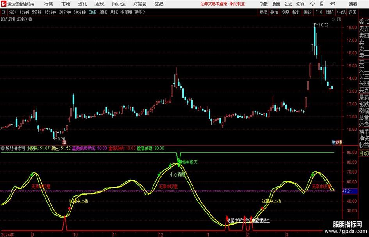Click +自选 to add to watchlist
The width and height of the screenshot is (369, 237).
click(341, 12)
